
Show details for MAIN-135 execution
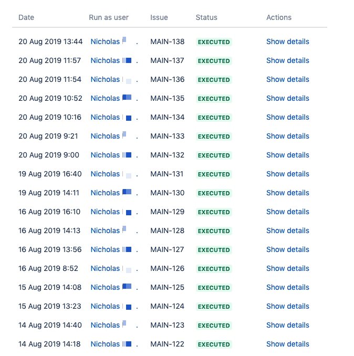287,98
